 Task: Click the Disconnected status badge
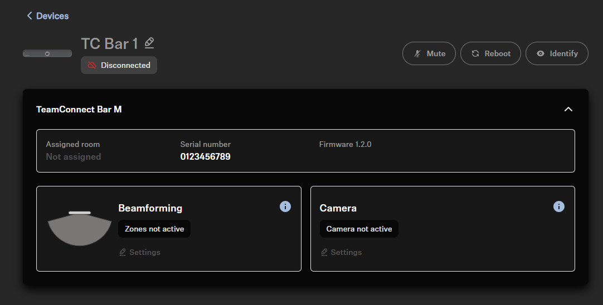point(119,65)
